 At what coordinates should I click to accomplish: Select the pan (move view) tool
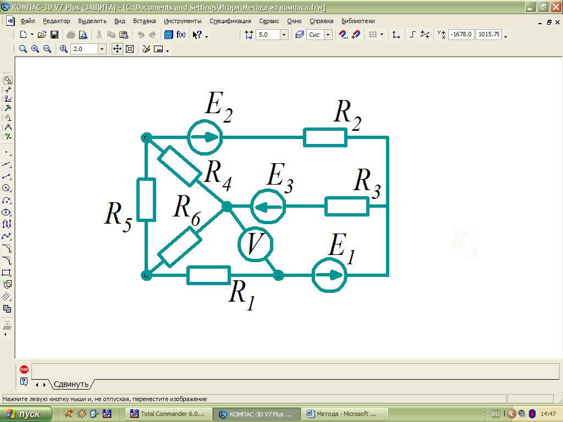[x=117, y=49]
